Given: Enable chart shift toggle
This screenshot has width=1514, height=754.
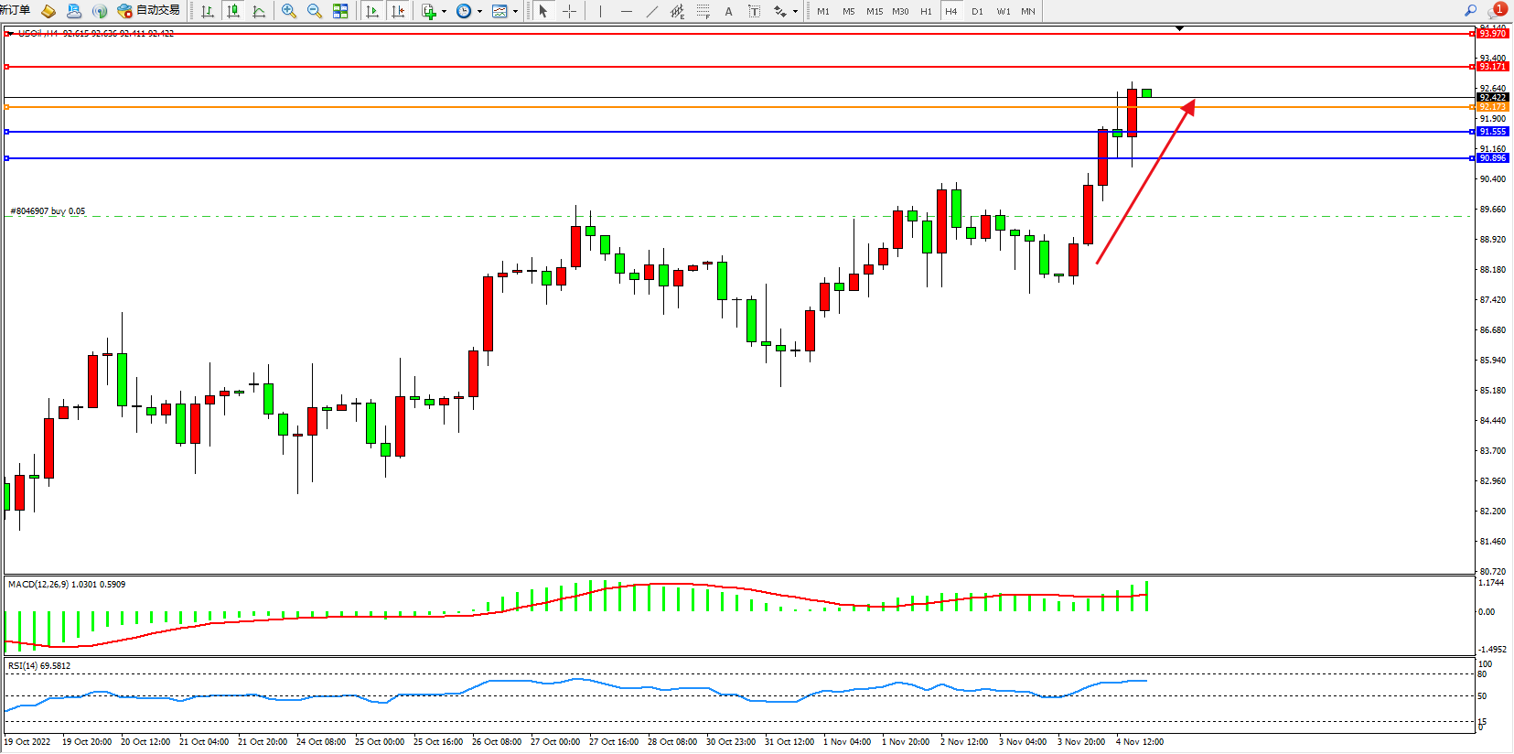Looking at the screenshot, I should [x=398, y=11].
